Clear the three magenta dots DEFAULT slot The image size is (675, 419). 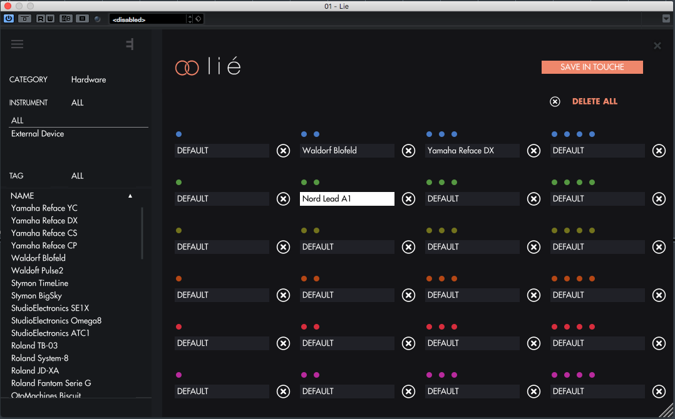[533, 391]
